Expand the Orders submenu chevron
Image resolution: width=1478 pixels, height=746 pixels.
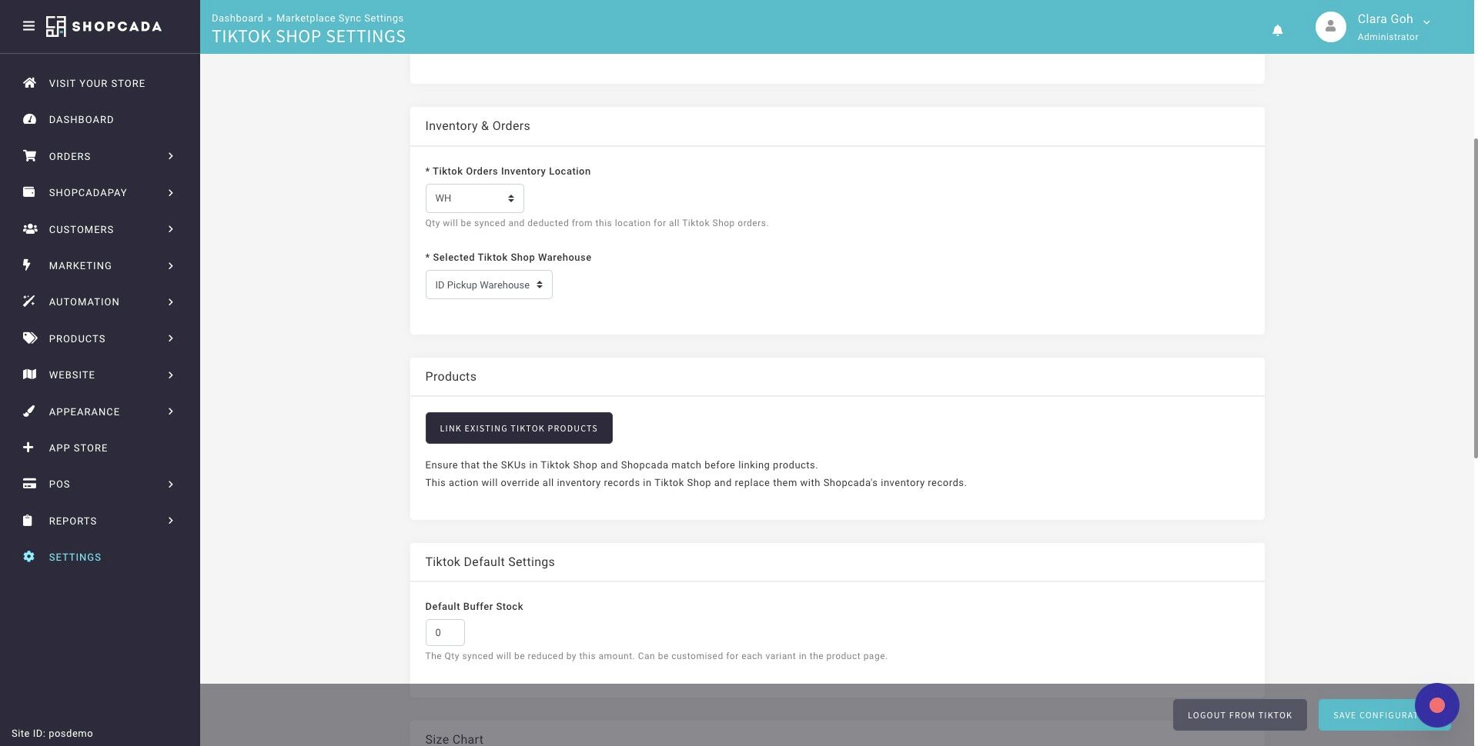171,156
